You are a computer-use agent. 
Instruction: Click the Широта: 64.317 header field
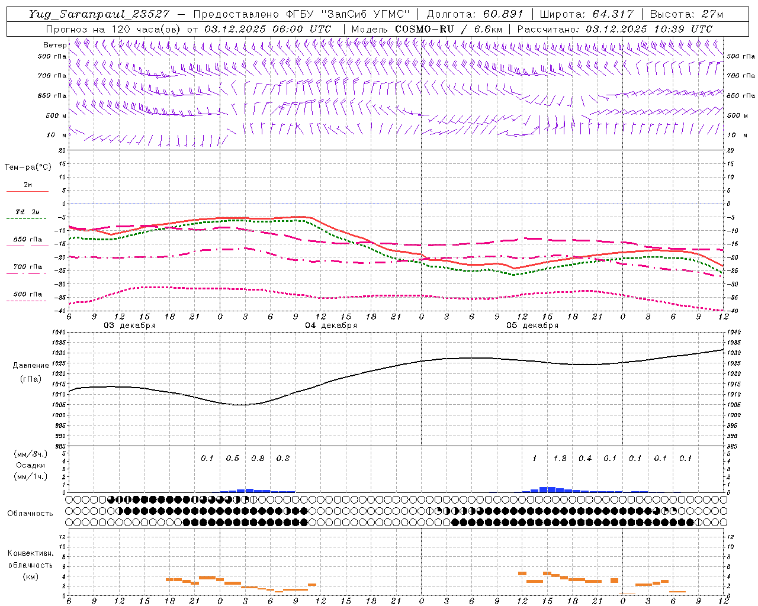click(x=586, y=14)
